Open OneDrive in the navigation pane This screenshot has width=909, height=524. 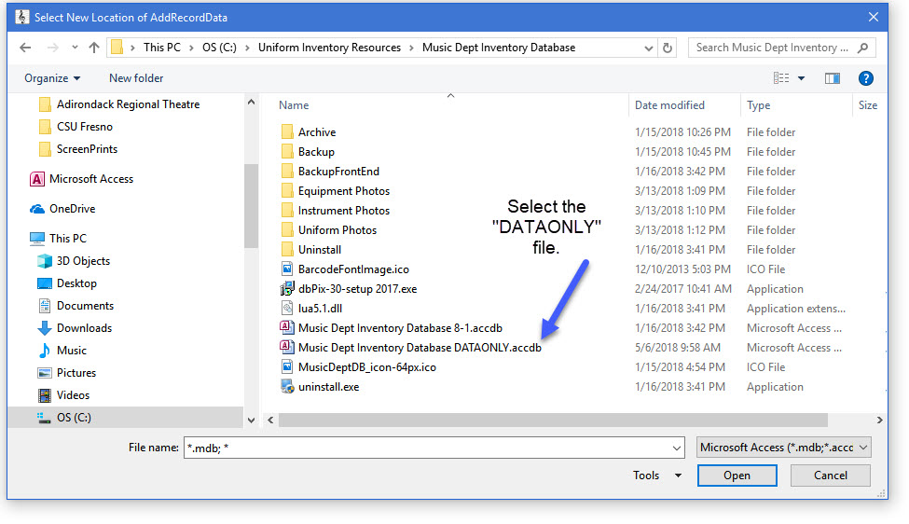72,209
